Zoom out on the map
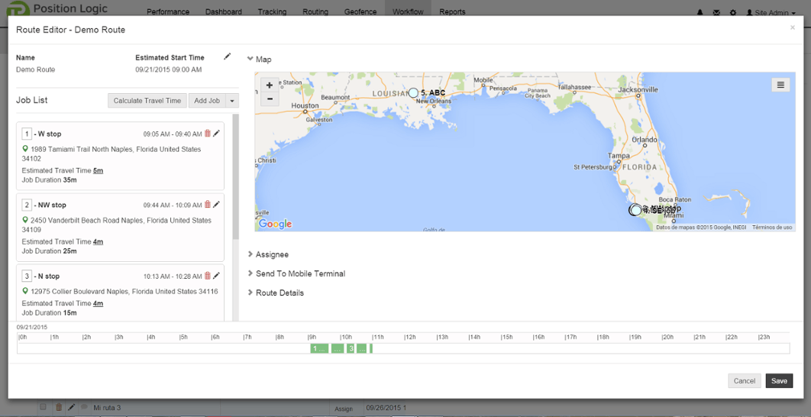This screenshot has height=417, width=811. point(270,99)
